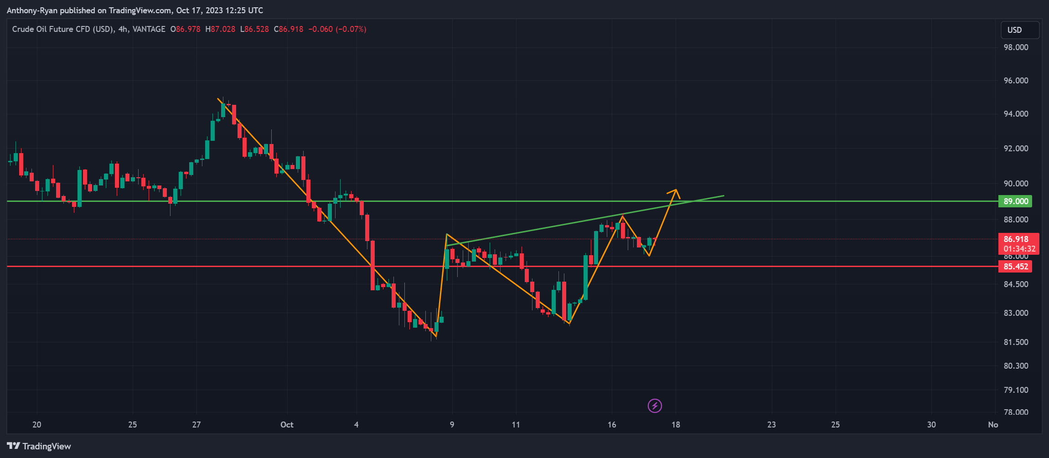
Task: Click the 80.300 price axis label
Action: point(1016,366)
